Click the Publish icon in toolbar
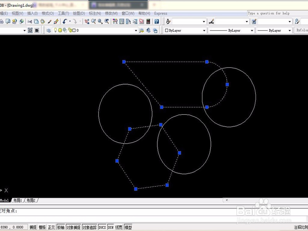Image resolution: width=308 pixels, height=231 pixels. pyautogui.click(x=14, y=21)
